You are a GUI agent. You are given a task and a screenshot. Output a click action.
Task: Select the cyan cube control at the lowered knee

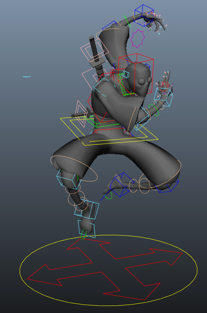point(69,179)
